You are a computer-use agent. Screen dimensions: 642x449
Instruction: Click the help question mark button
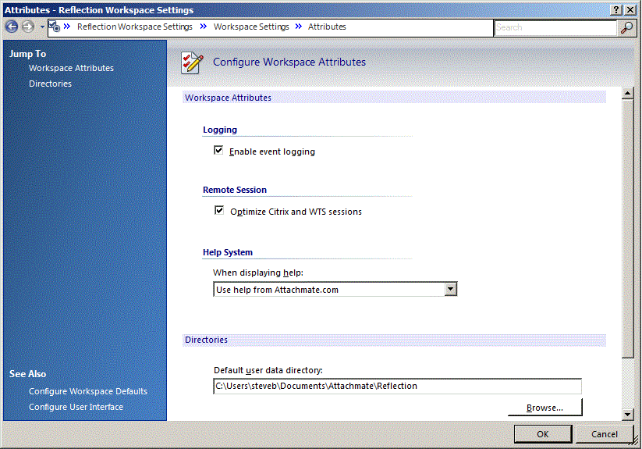616,9
